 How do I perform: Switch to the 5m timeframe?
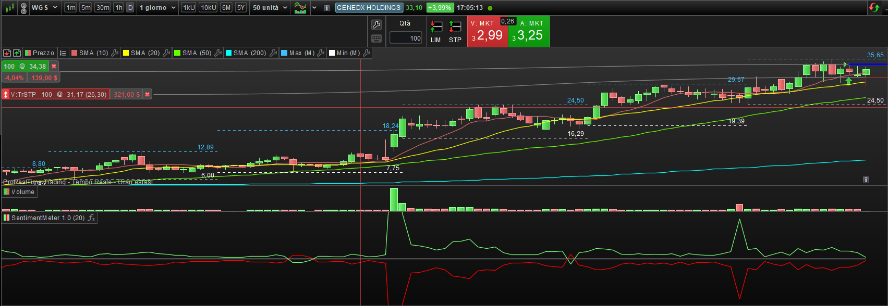tap(86, 8)
